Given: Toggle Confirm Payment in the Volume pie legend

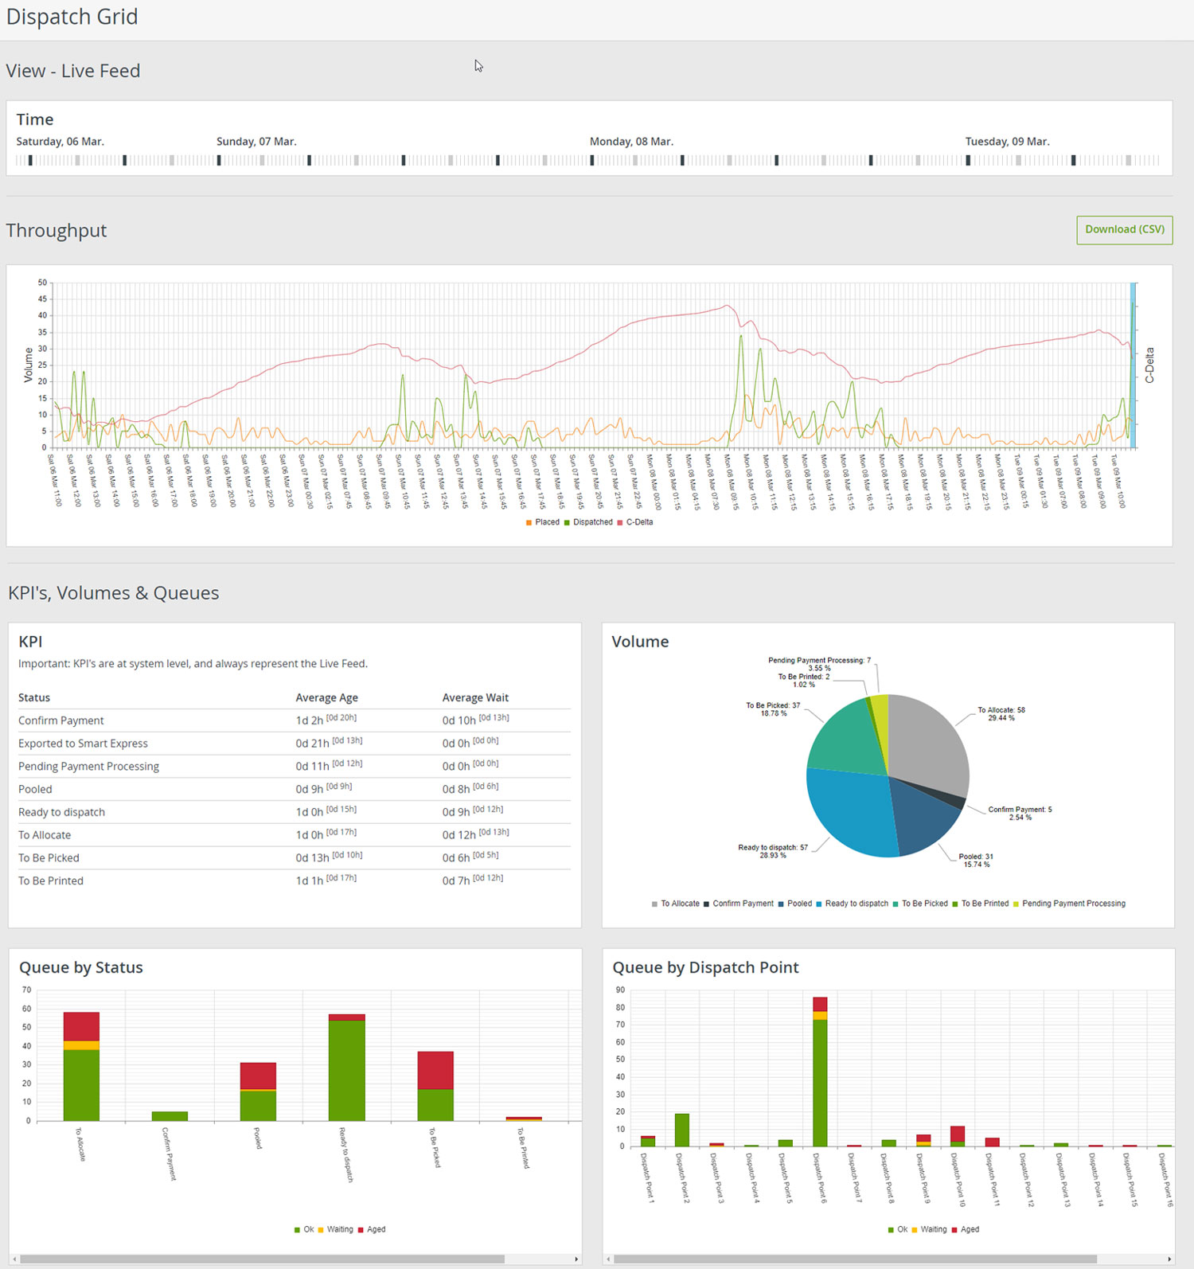Looking at the screenshot, I should tap(738, 904).
